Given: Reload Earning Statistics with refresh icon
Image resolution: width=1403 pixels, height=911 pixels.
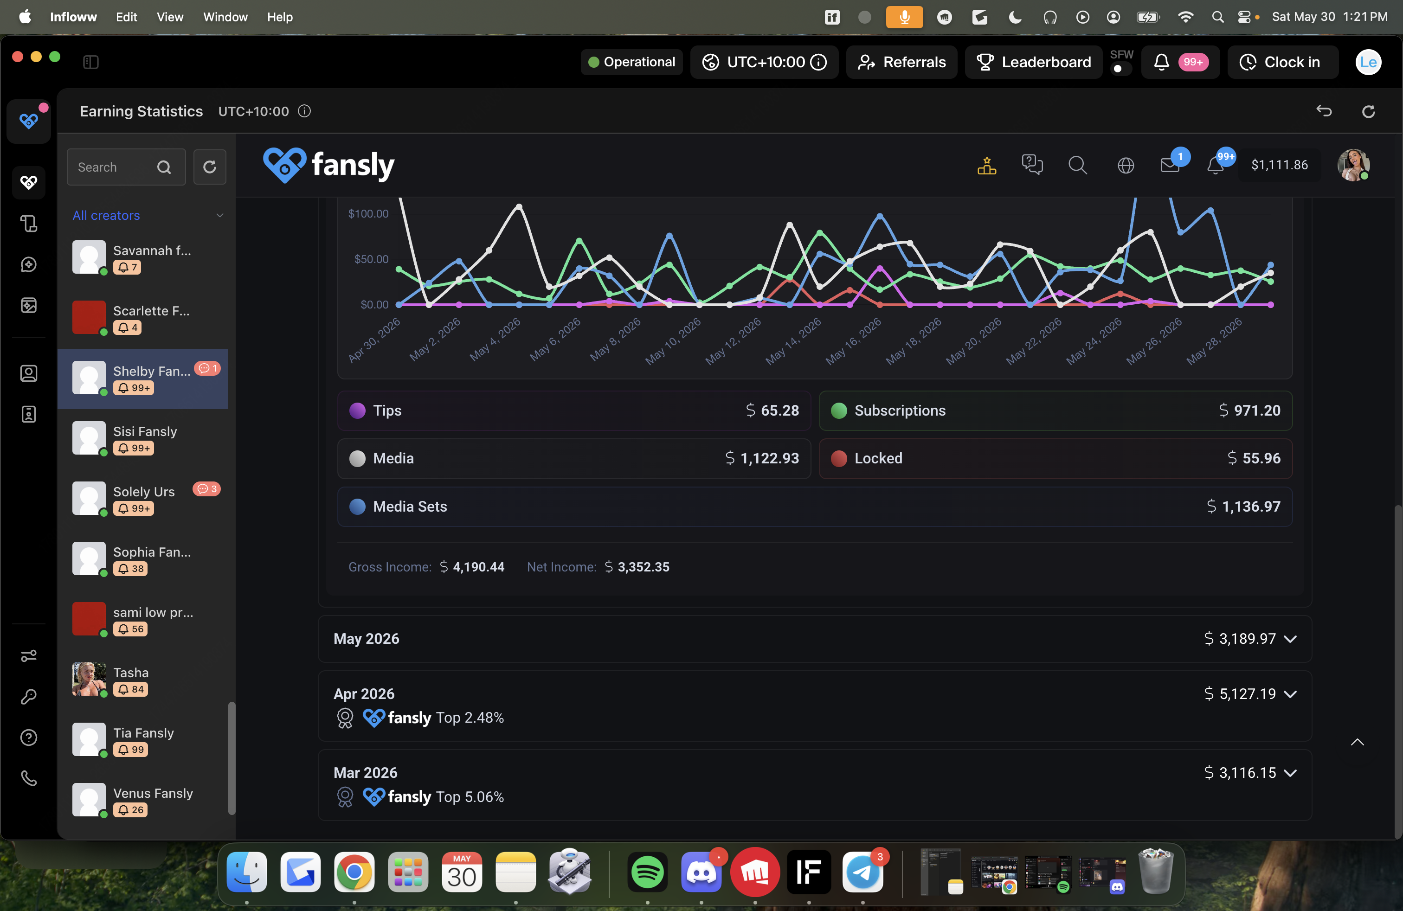Looking at the screenshot, I should (1368, 111).
